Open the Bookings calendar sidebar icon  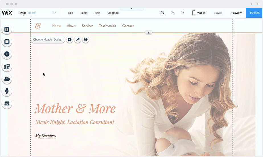7,104
